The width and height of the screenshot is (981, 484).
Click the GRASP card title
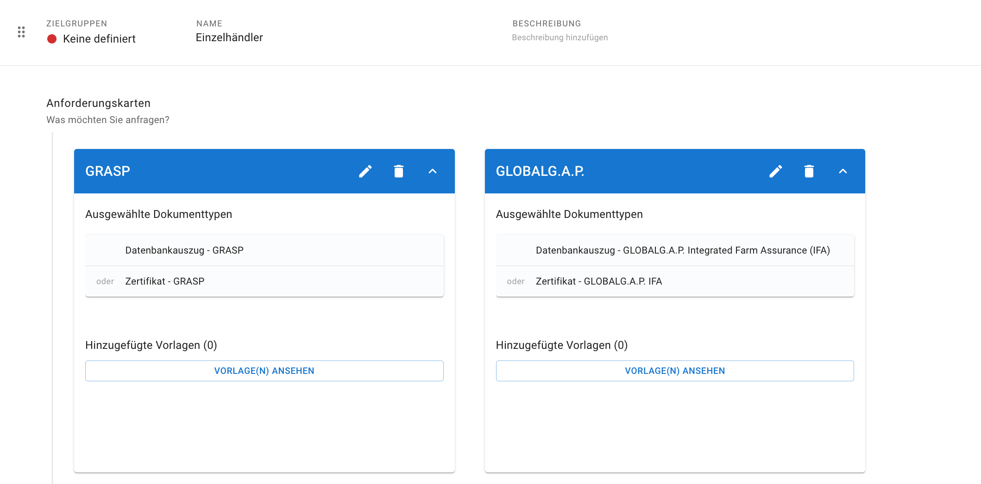coord(107,171)
